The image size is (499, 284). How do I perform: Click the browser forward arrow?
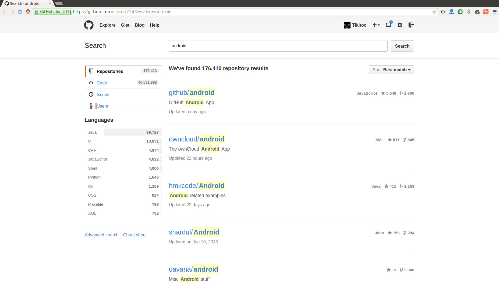coord(12,12)
